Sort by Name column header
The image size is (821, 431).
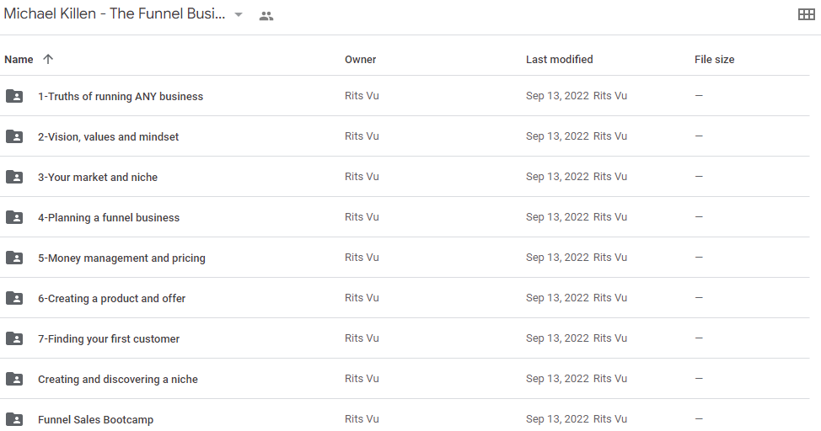point(19,60)
